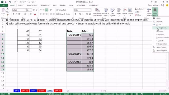Screen dimensions: 169x95
Task: Click Increase Decimal icon
Action: (87, 14)
